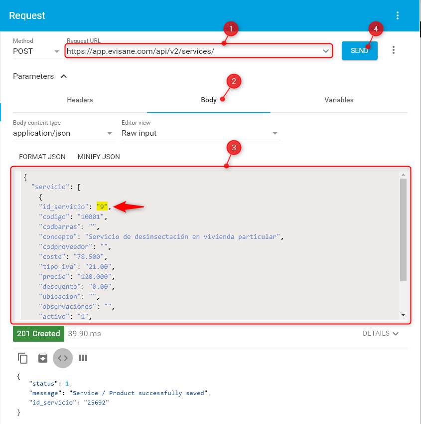This screenshot has width=421, height=424.
Task: Open the header three-dot menu beside Request
Action: coord(398,15)
